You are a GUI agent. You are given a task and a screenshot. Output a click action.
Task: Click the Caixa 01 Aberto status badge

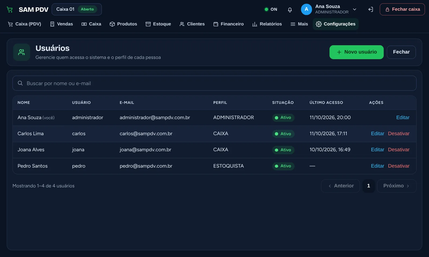click(77, 9)
